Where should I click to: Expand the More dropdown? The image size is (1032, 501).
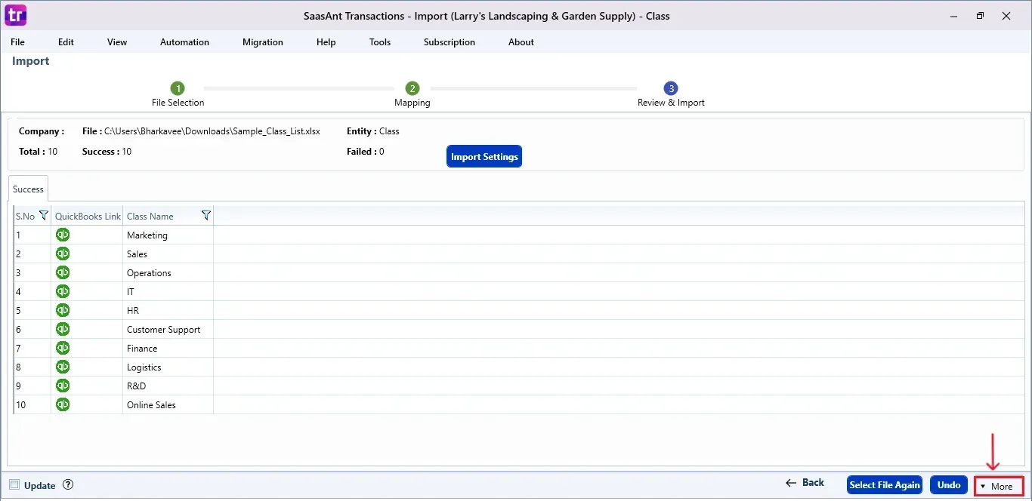pos(999,486)
